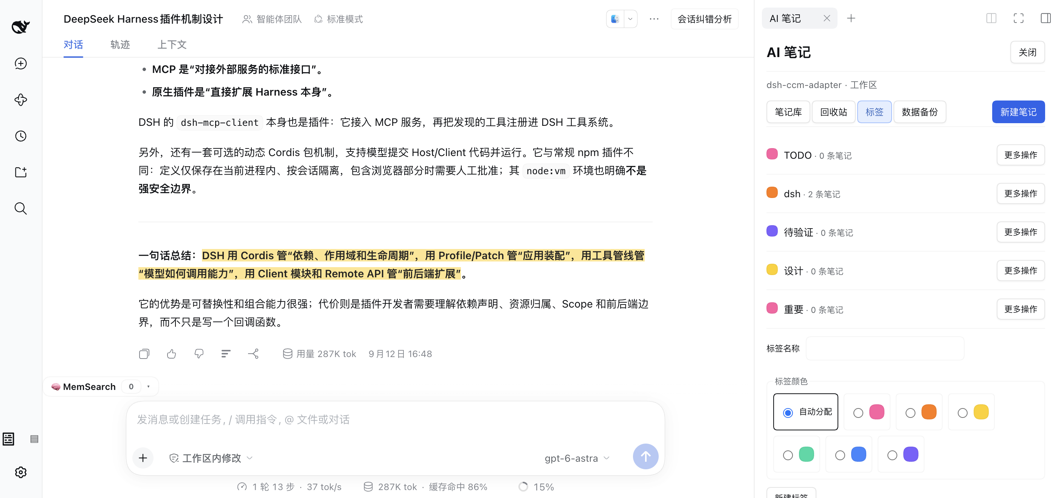Click the text lines icon below response
The image size is (1061, 498).
pos(226,354)
